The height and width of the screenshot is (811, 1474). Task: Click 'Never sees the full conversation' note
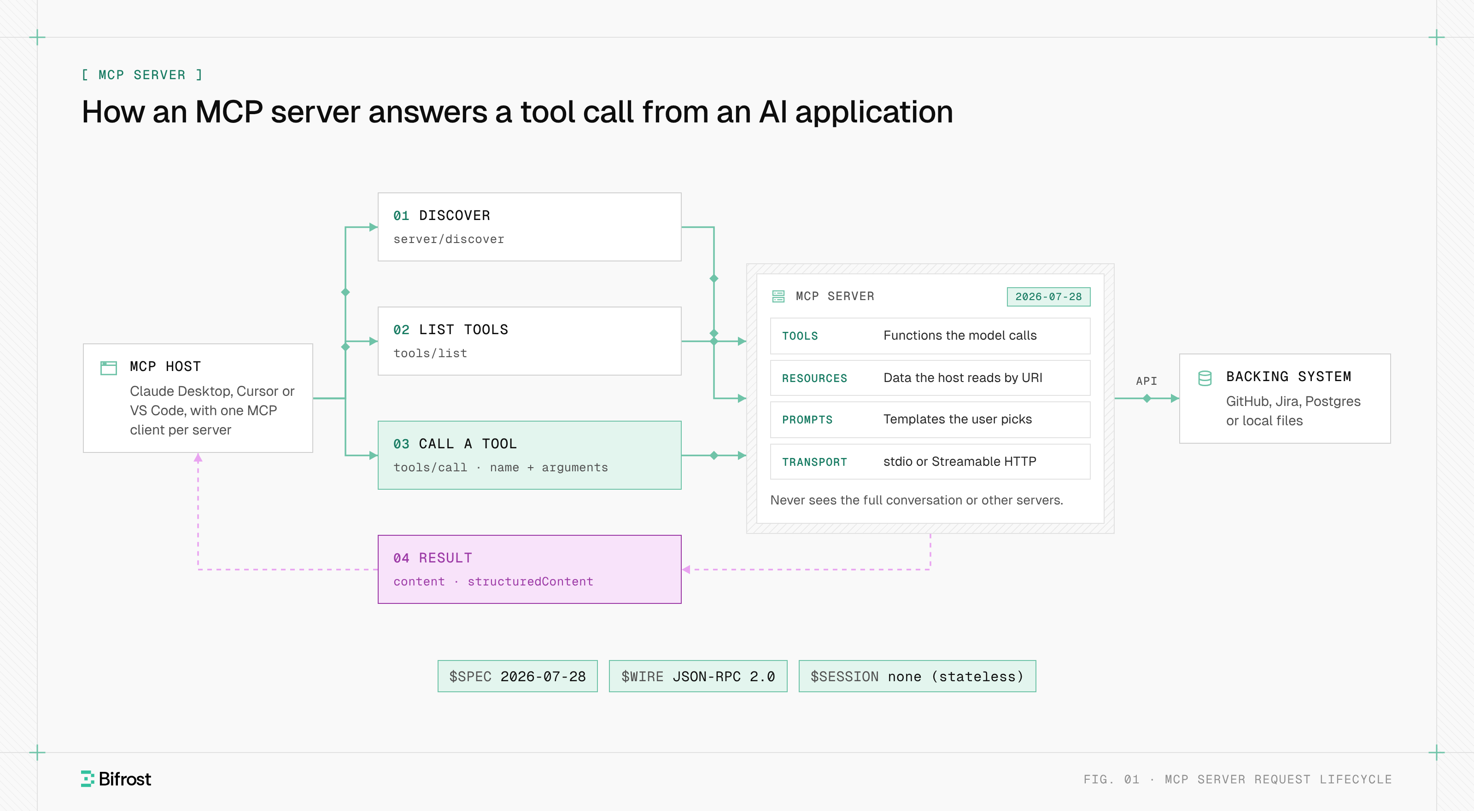pyautogui.click(x=916, y=500)
